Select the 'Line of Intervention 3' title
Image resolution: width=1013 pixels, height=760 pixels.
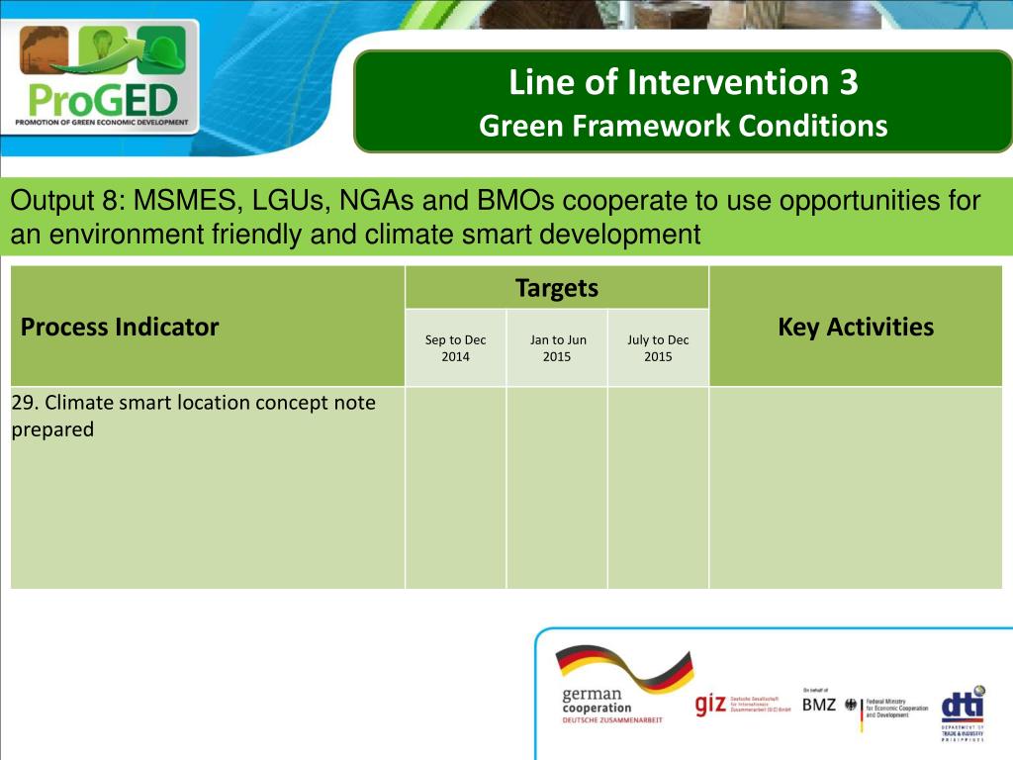(684, 82)
